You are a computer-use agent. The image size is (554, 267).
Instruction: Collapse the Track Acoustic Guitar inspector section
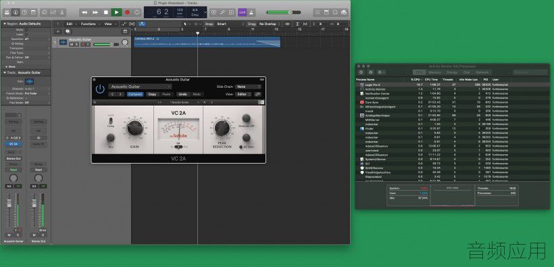point(5,72)
